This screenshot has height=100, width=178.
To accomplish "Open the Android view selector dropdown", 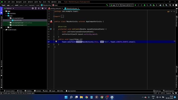I will click(9, 8).
